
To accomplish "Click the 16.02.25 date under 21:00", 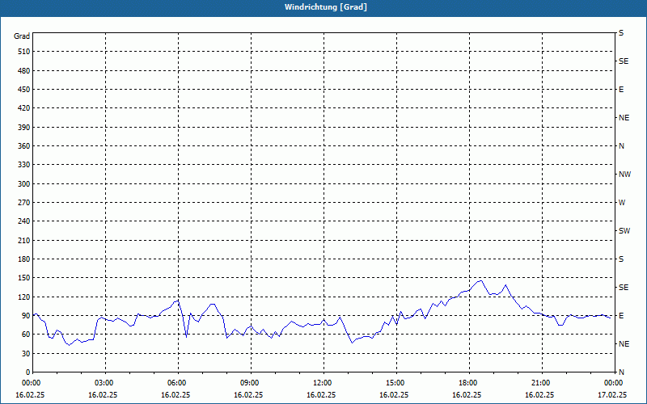I will pos(539,394).
